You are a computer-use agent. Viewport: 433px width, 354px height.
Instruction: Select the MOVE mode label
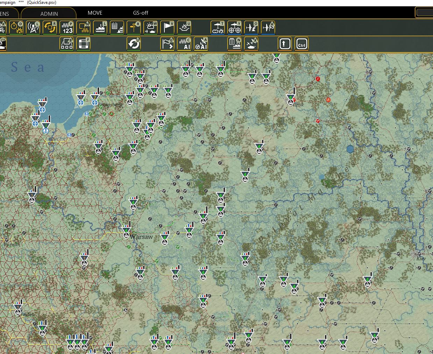pyautogui.click(x=95, y=13)
